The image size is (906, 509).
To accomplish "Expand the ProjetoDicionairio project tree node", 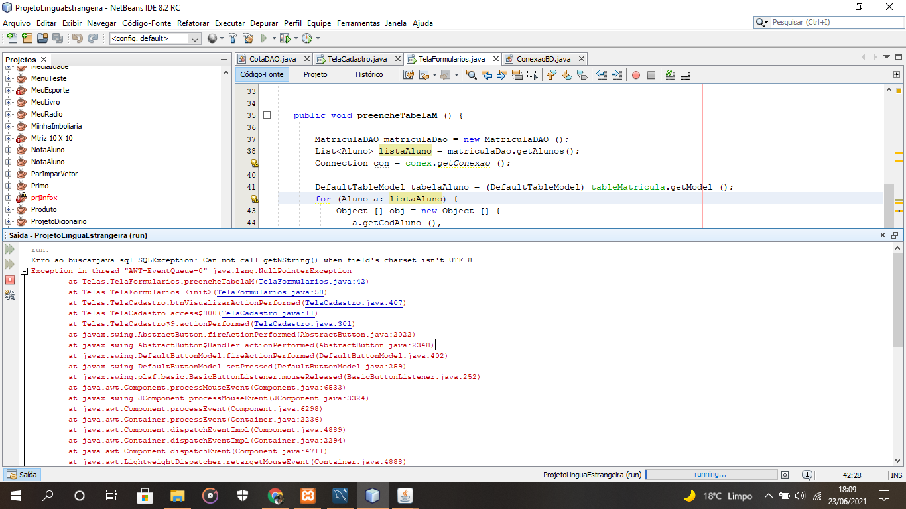I will pyautogui.click(x=9, y=221).
